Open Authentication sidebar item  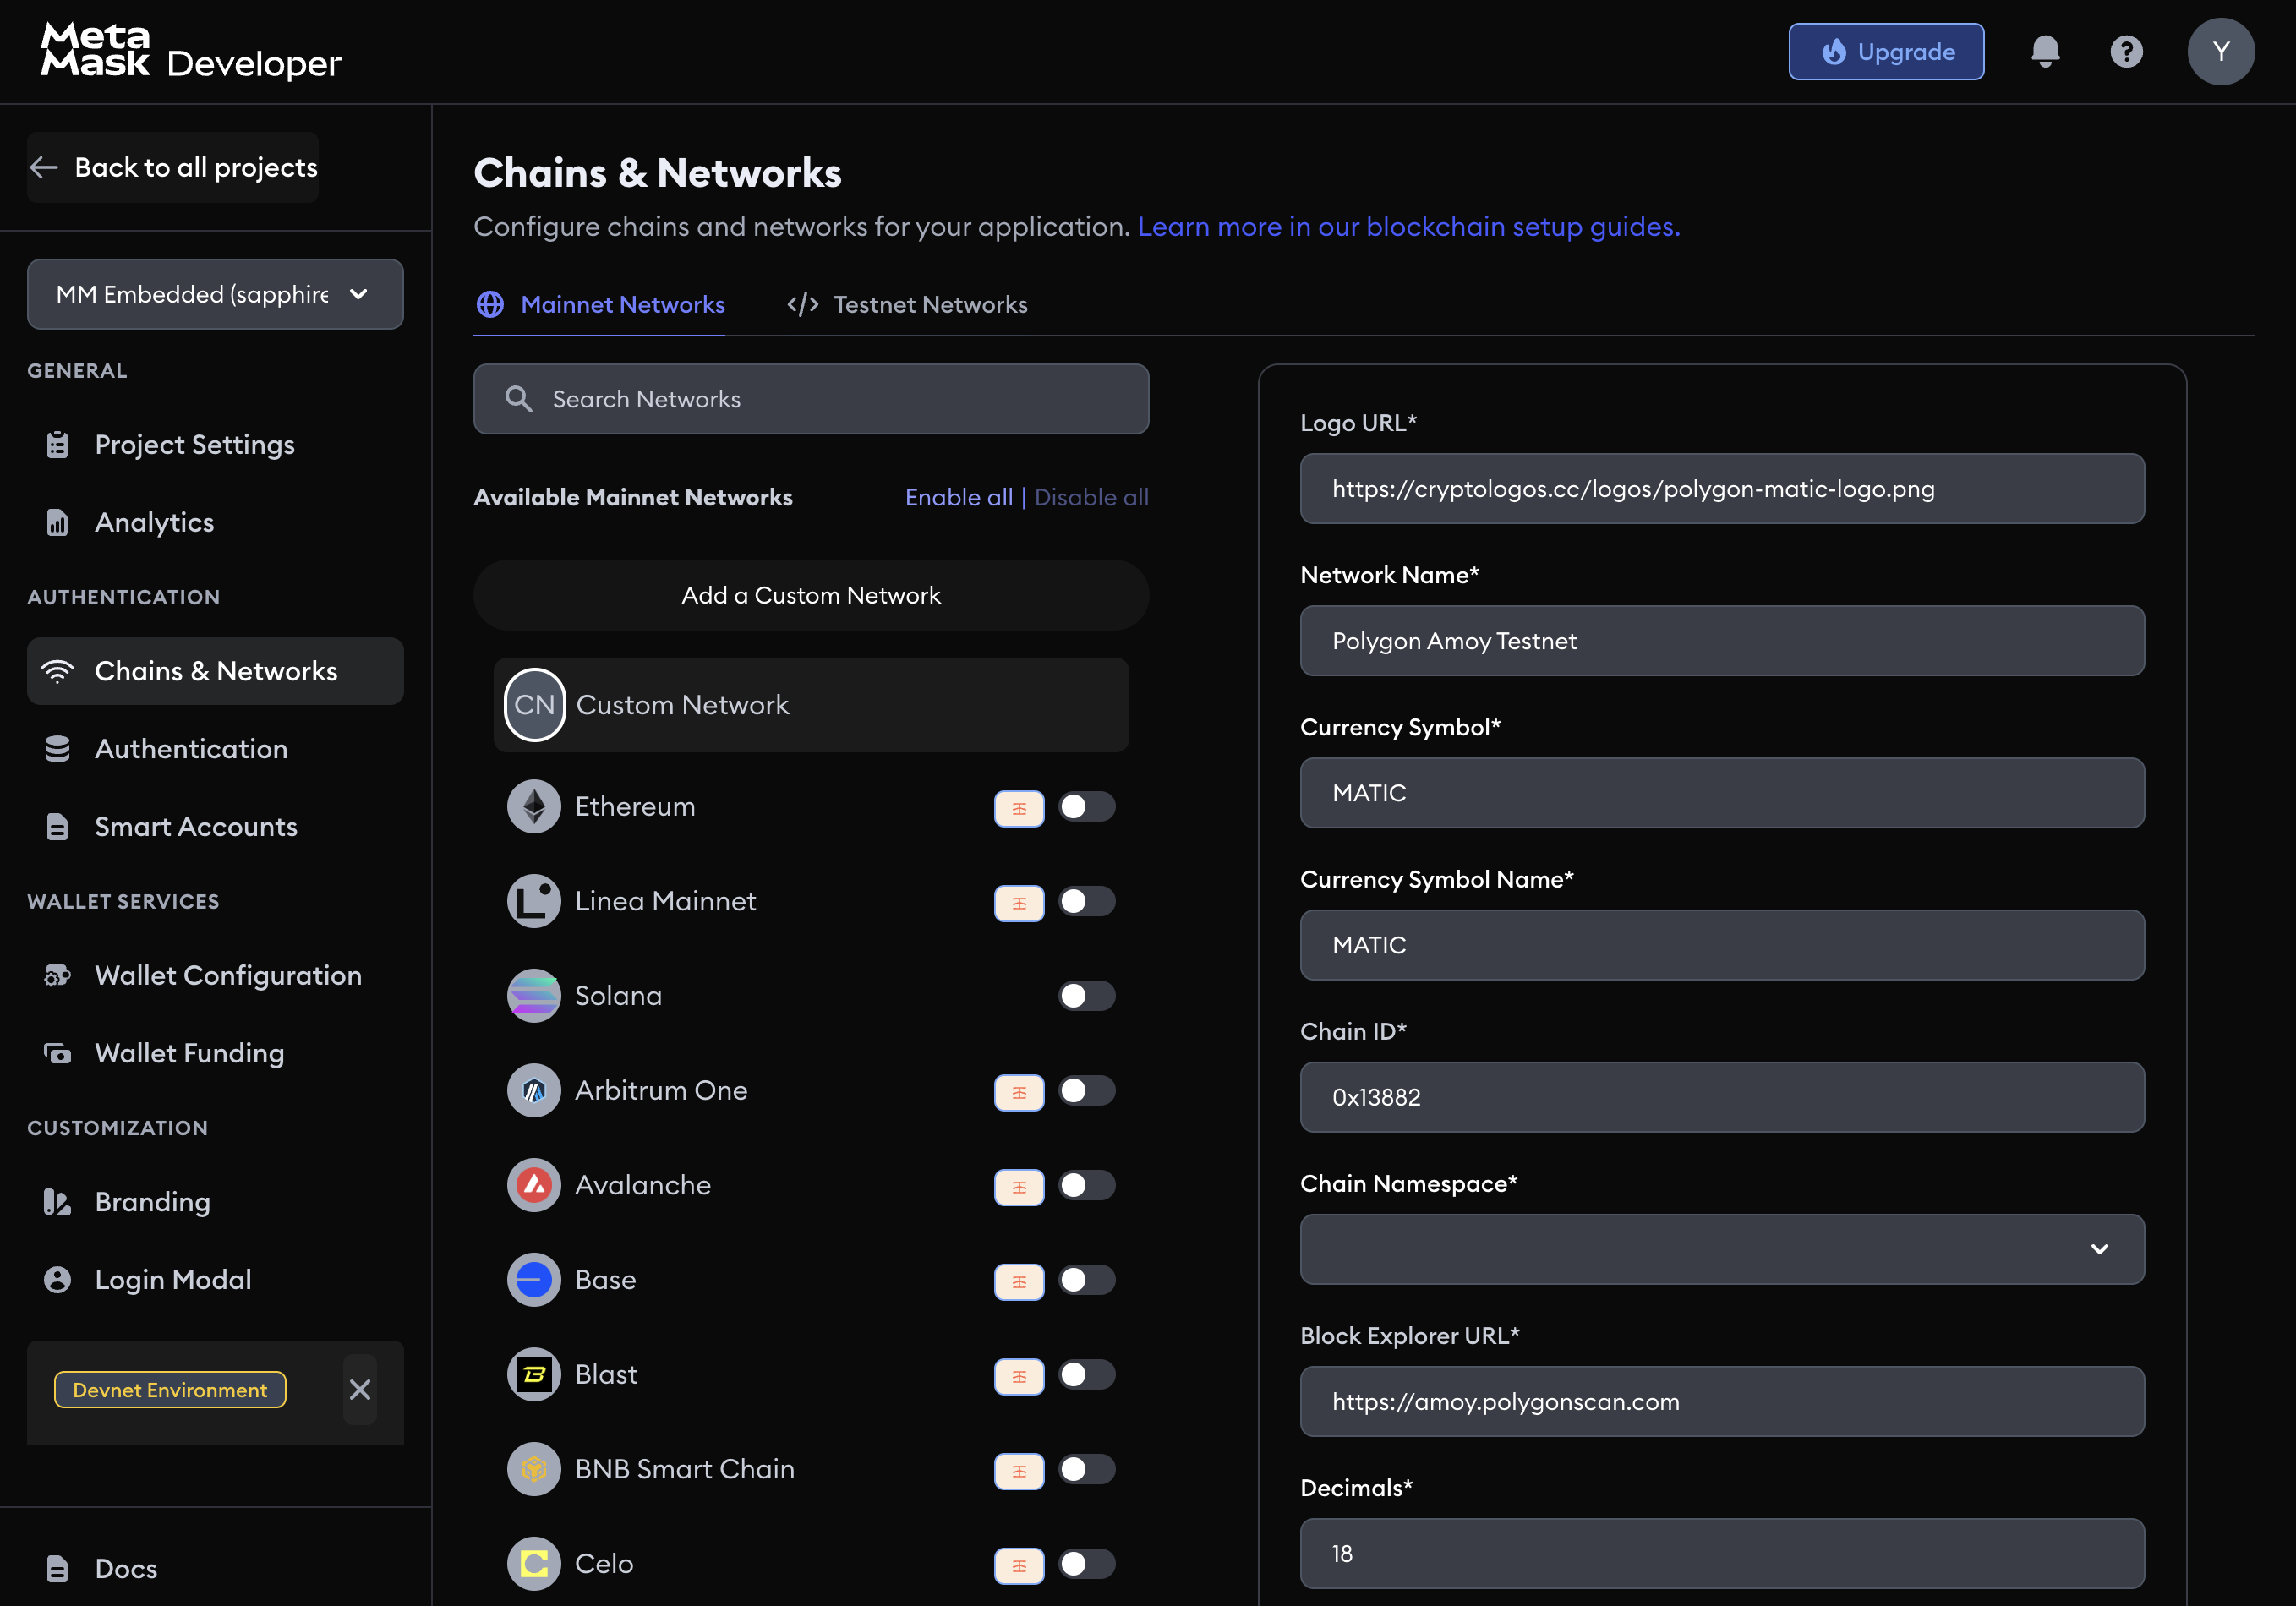[x=215, y=749]
